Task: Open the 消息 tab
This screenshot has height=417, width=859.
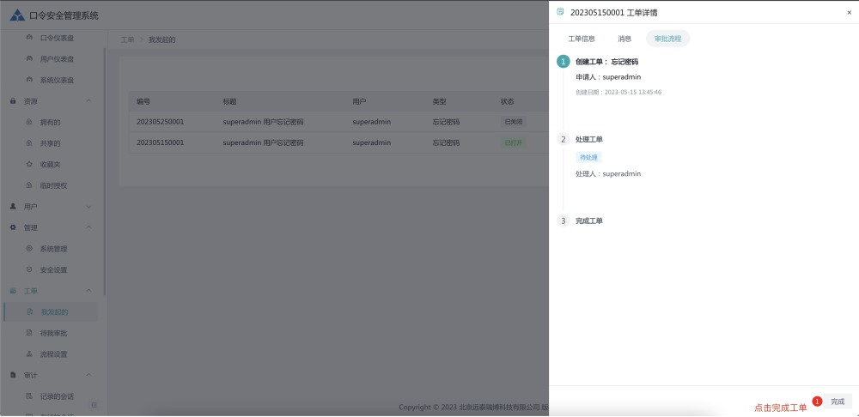Action: (624, 39)
